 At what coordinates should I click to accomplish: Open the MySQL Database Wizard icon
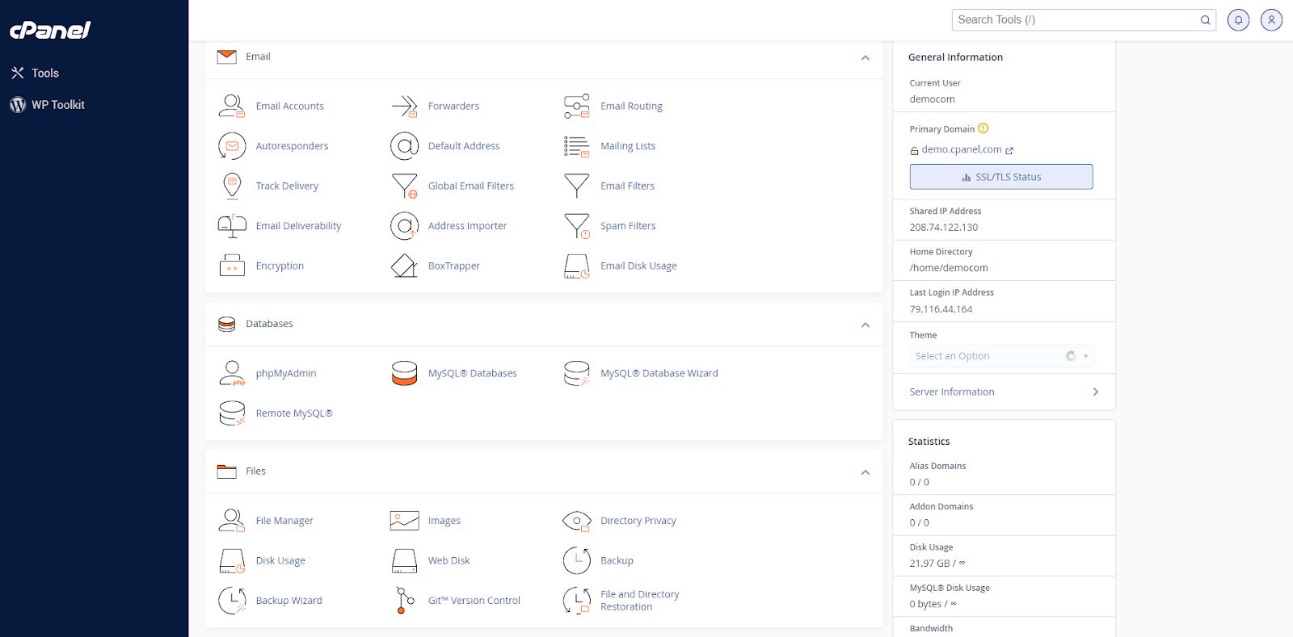(576, 373)
